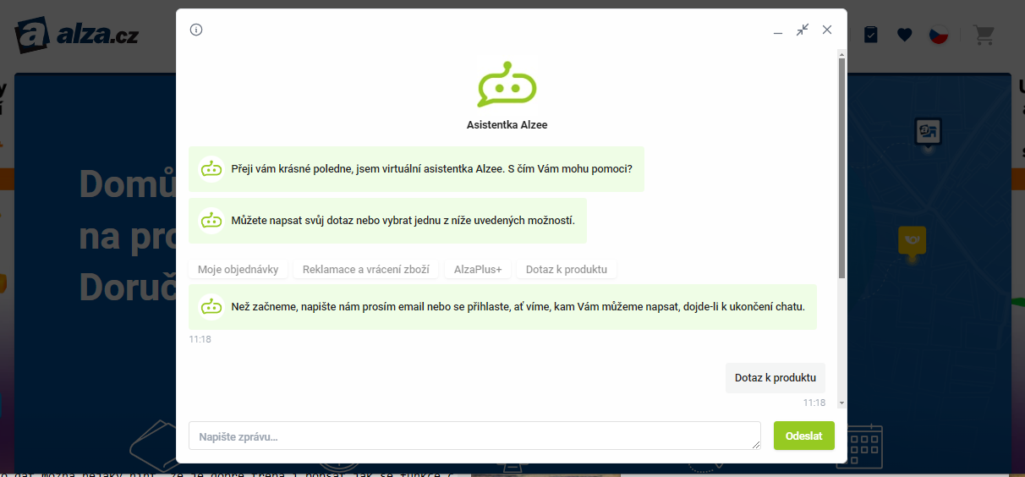Click the calendar icon behind chat window
The height and width of the screenshot is (477, 1025).
point(864,445)
